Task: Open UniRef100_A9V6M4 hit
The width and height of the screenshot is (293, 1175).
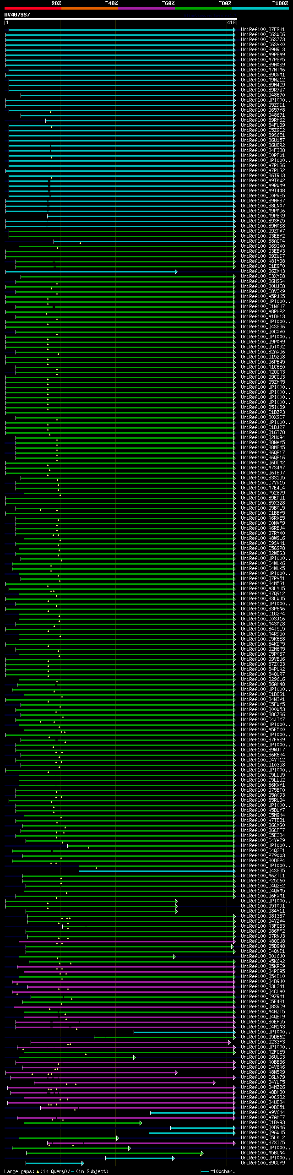Action: click(x=263, y=1113)
